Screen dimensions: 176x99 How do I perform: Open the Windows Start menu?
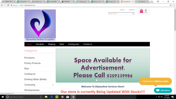pos(2,97)
